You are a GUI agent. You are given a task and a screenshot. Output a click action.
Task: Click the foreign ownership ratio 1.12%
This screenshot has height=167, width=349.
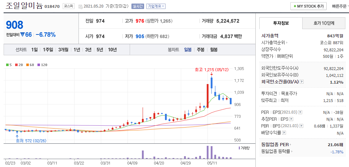coord(337,82)
